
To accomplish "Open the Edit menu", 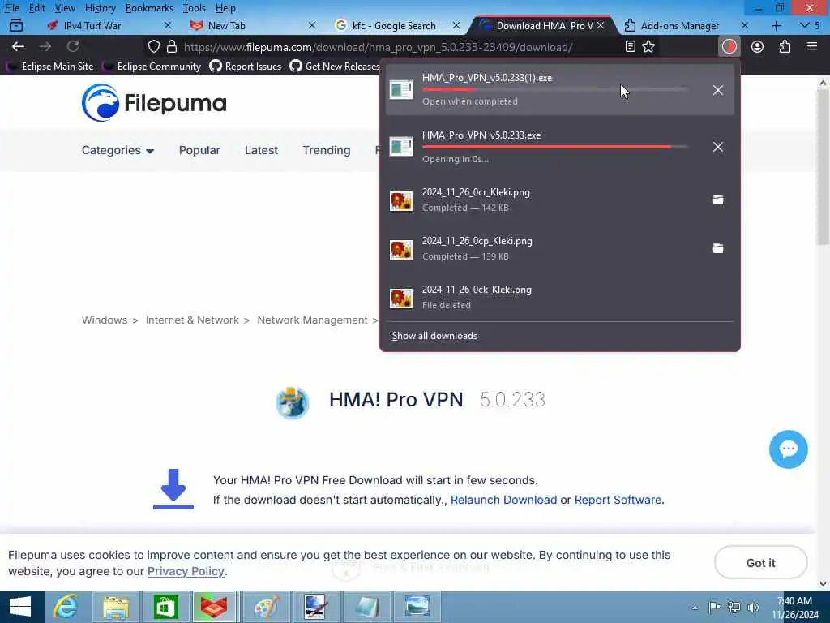I will pos(37,8).
